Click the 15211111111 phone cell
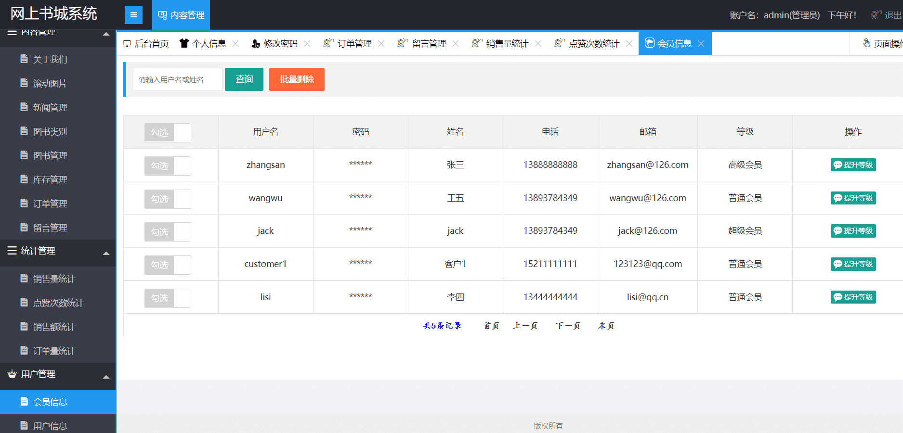 550,264
